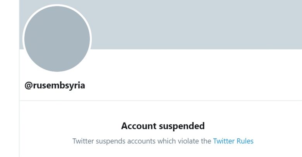This screenshot has height=157, width=302.
Task: Click the gray profile avatar placeholder
Action: pyautogui.click(x=57, y=39)
